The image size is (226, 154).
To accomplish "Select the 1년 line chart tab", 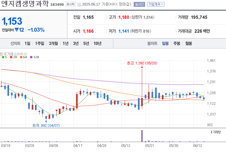I will click(x=65, y=43).
